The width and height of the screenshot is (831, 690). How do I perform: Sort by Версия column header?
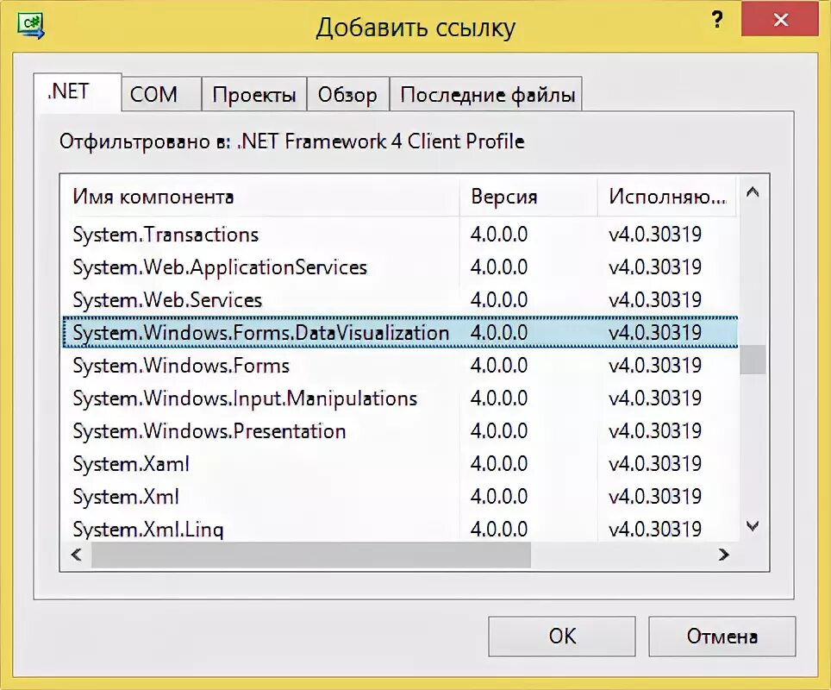pos(528,197)
